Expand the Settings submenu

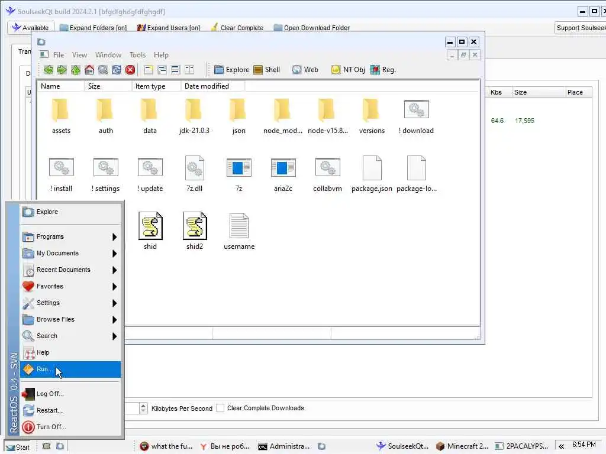pyautogui.click(x=70, y=303)
